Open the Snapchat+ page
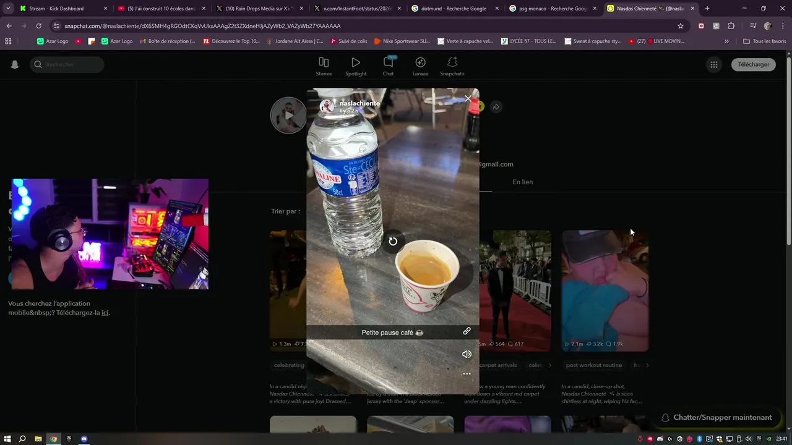This screenshot has height=445, width=792. tap(452, 67)
